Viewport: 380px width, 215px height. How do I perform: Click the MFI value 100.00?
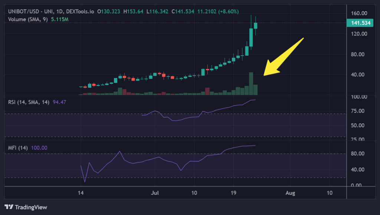pyautogui.click(x=39, y=148)
